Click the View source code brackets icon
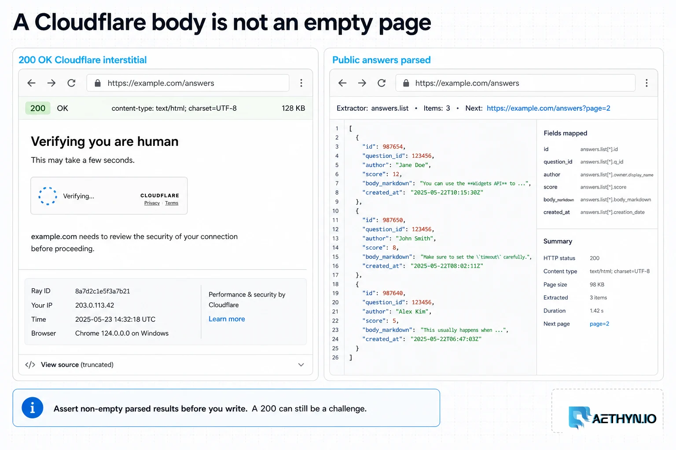The width and height of the screenshot is (676, 450). click(x=30, y=365)
